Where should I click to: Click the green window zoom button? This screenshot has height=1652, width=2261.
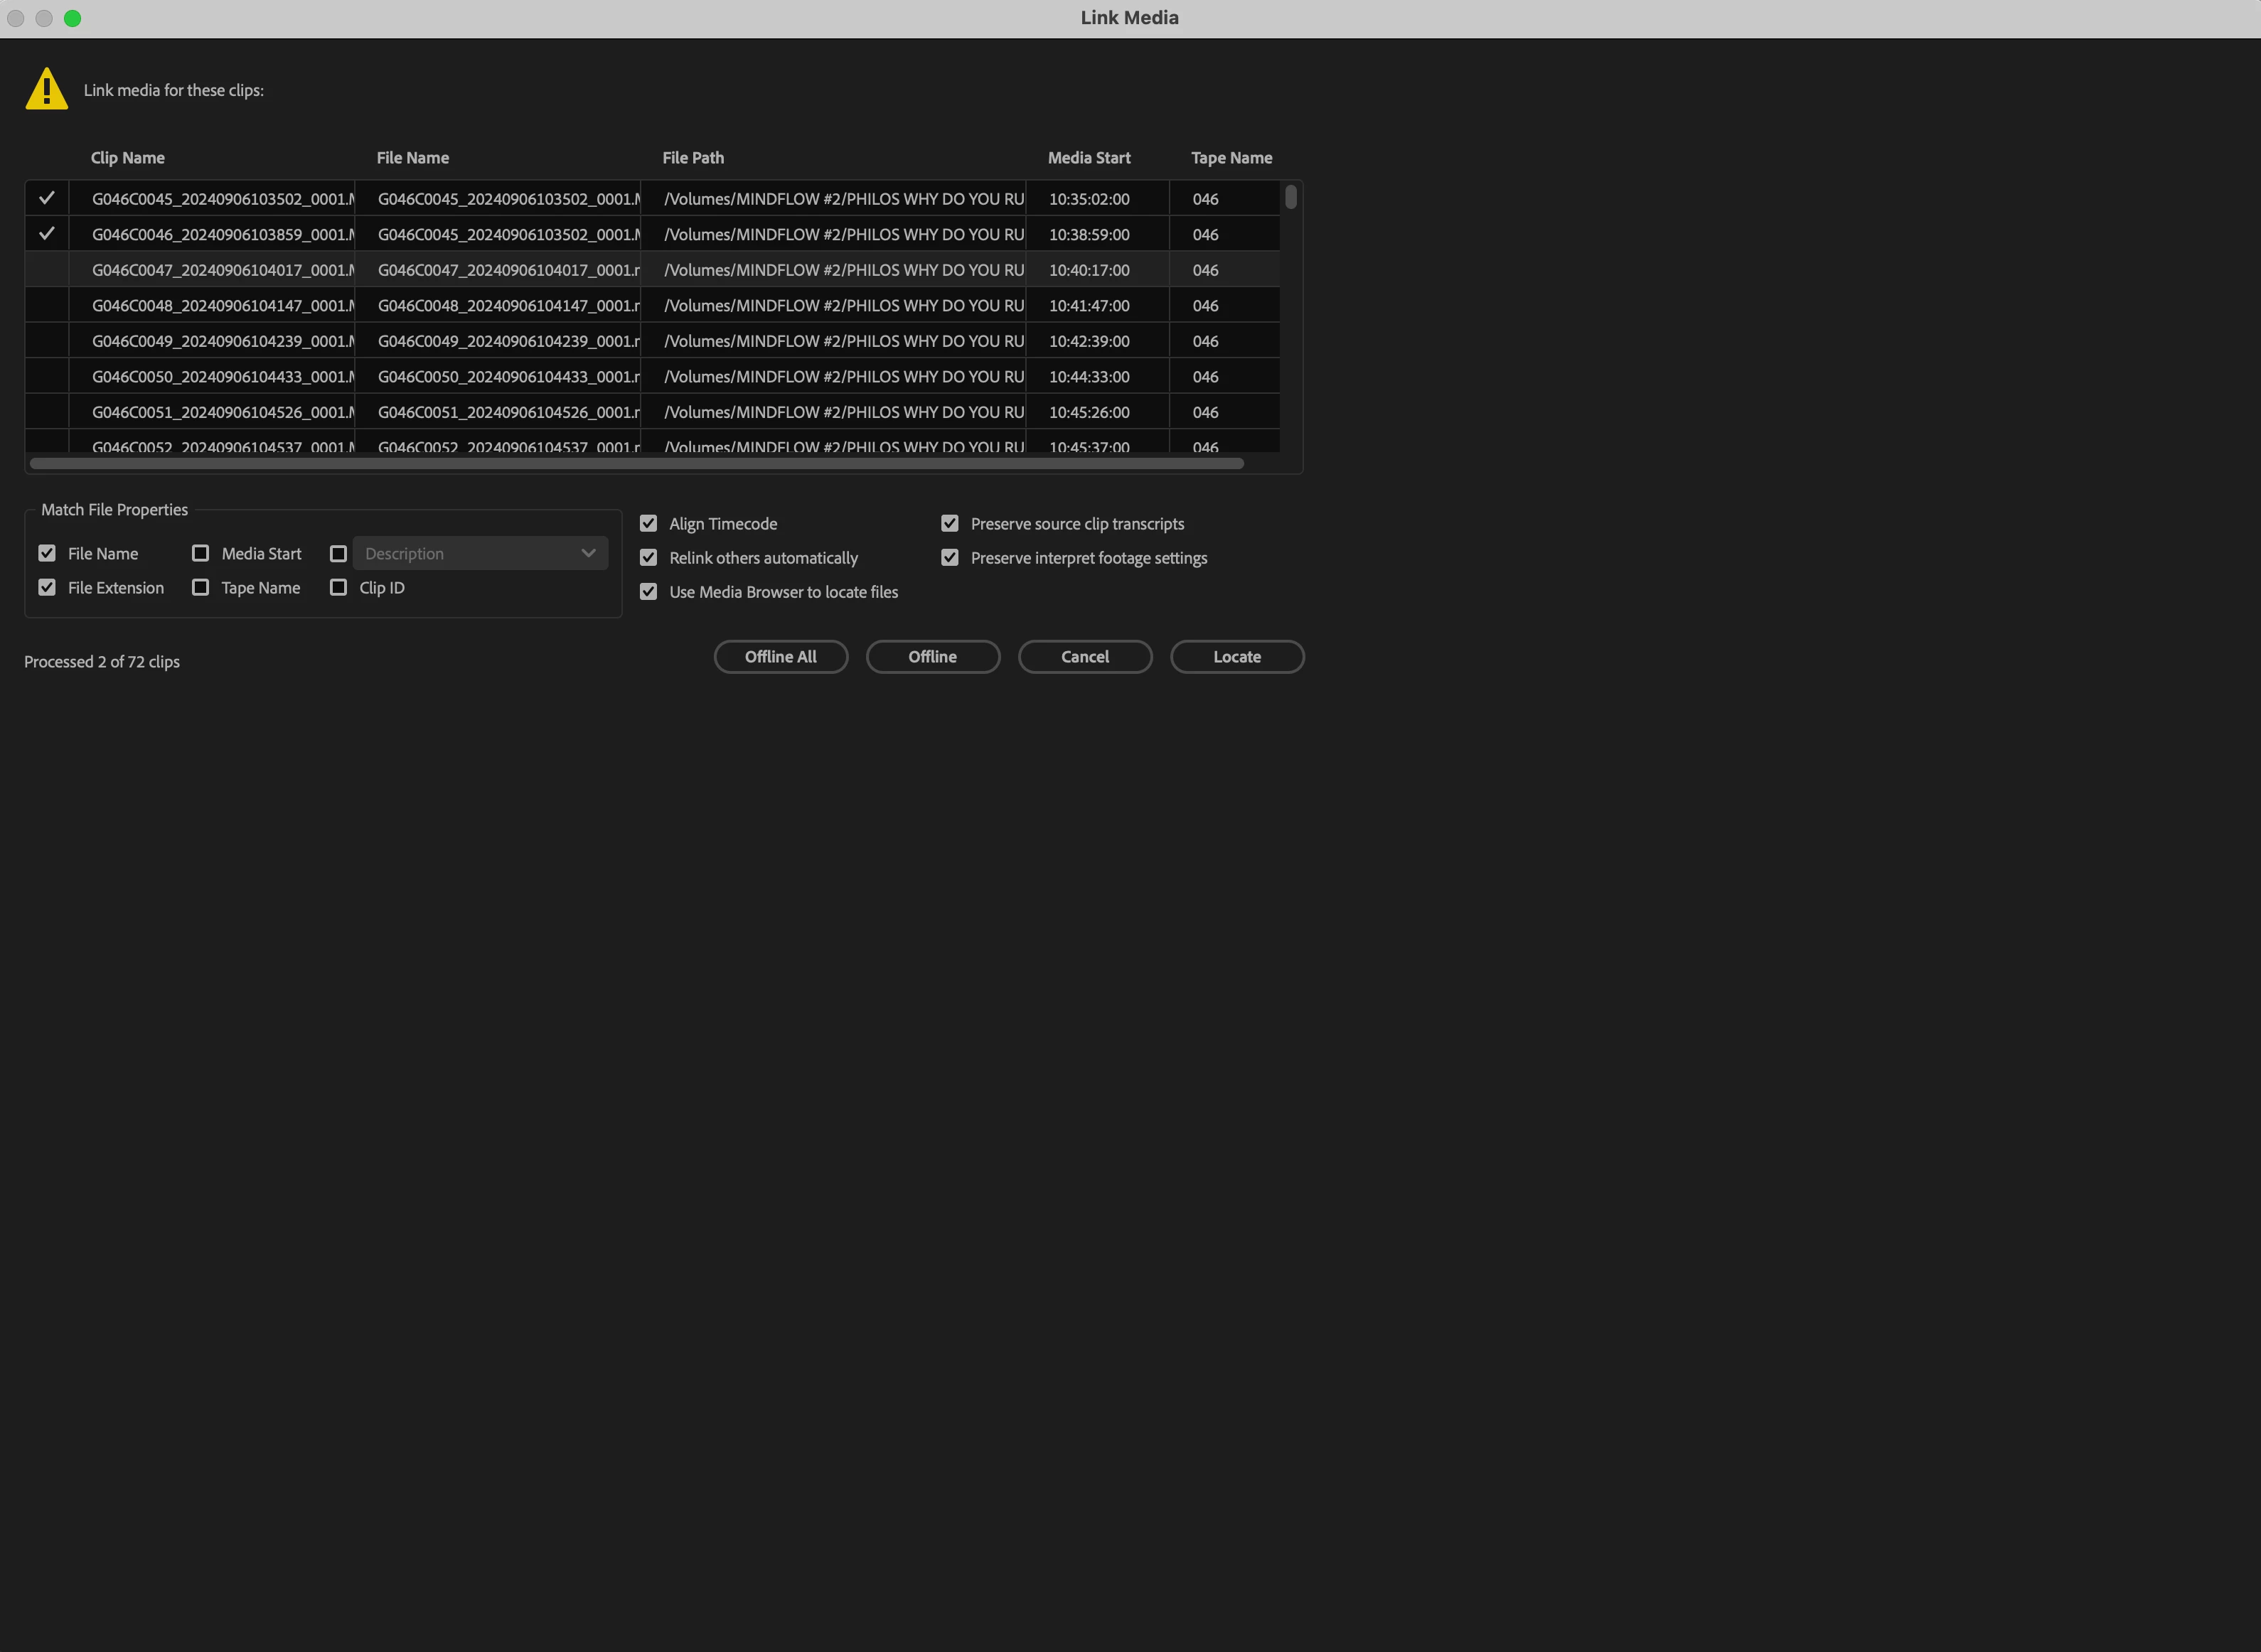(x=72, y=18)
